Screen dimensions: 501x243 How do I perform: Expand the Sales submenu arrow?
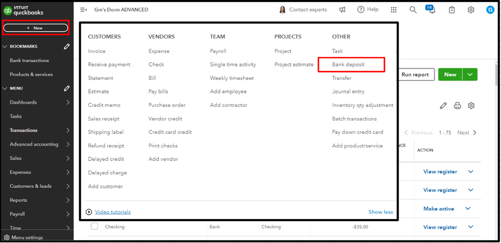68,158
